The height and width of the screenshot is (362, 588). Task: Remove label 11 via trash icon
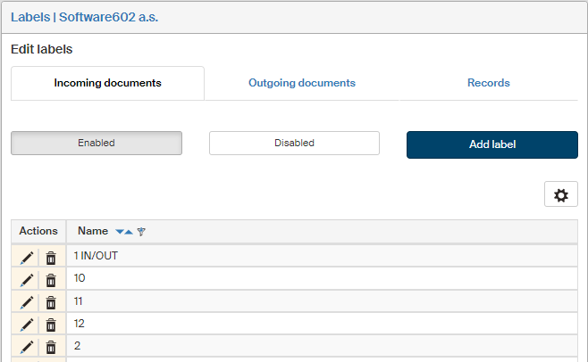coord(51,301)
